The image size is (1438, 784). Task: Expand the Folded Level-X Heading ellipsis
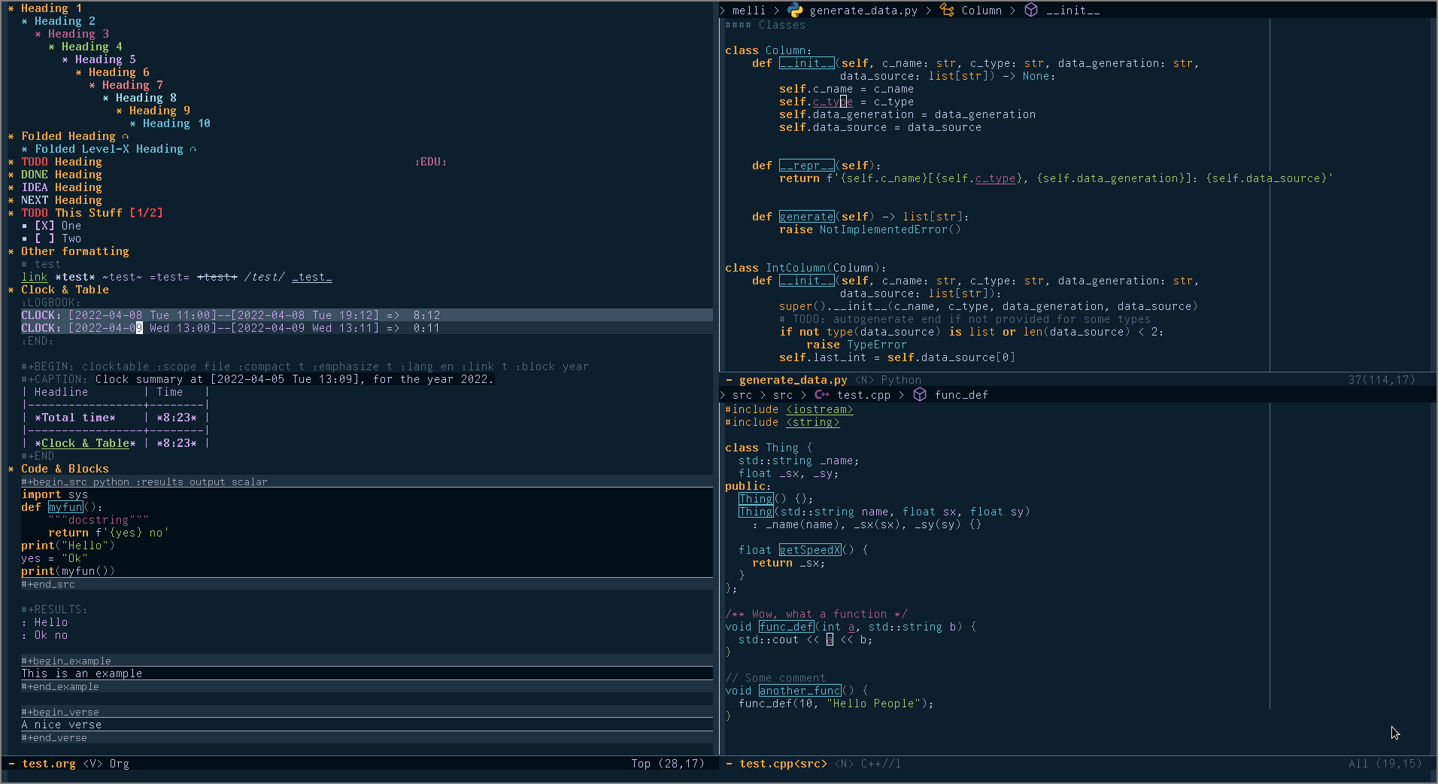(x=193, y=149)
